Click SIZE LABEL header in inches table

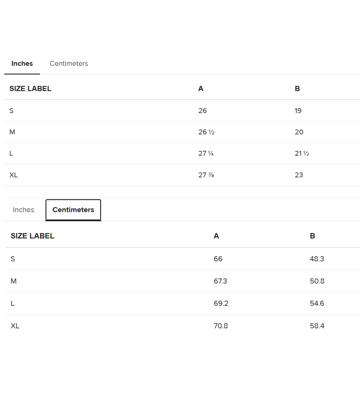click(30, 89)
